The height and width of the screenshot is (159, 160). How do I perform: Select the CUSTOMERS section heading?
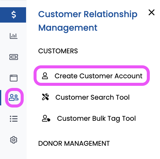click(x=58, y=51)
